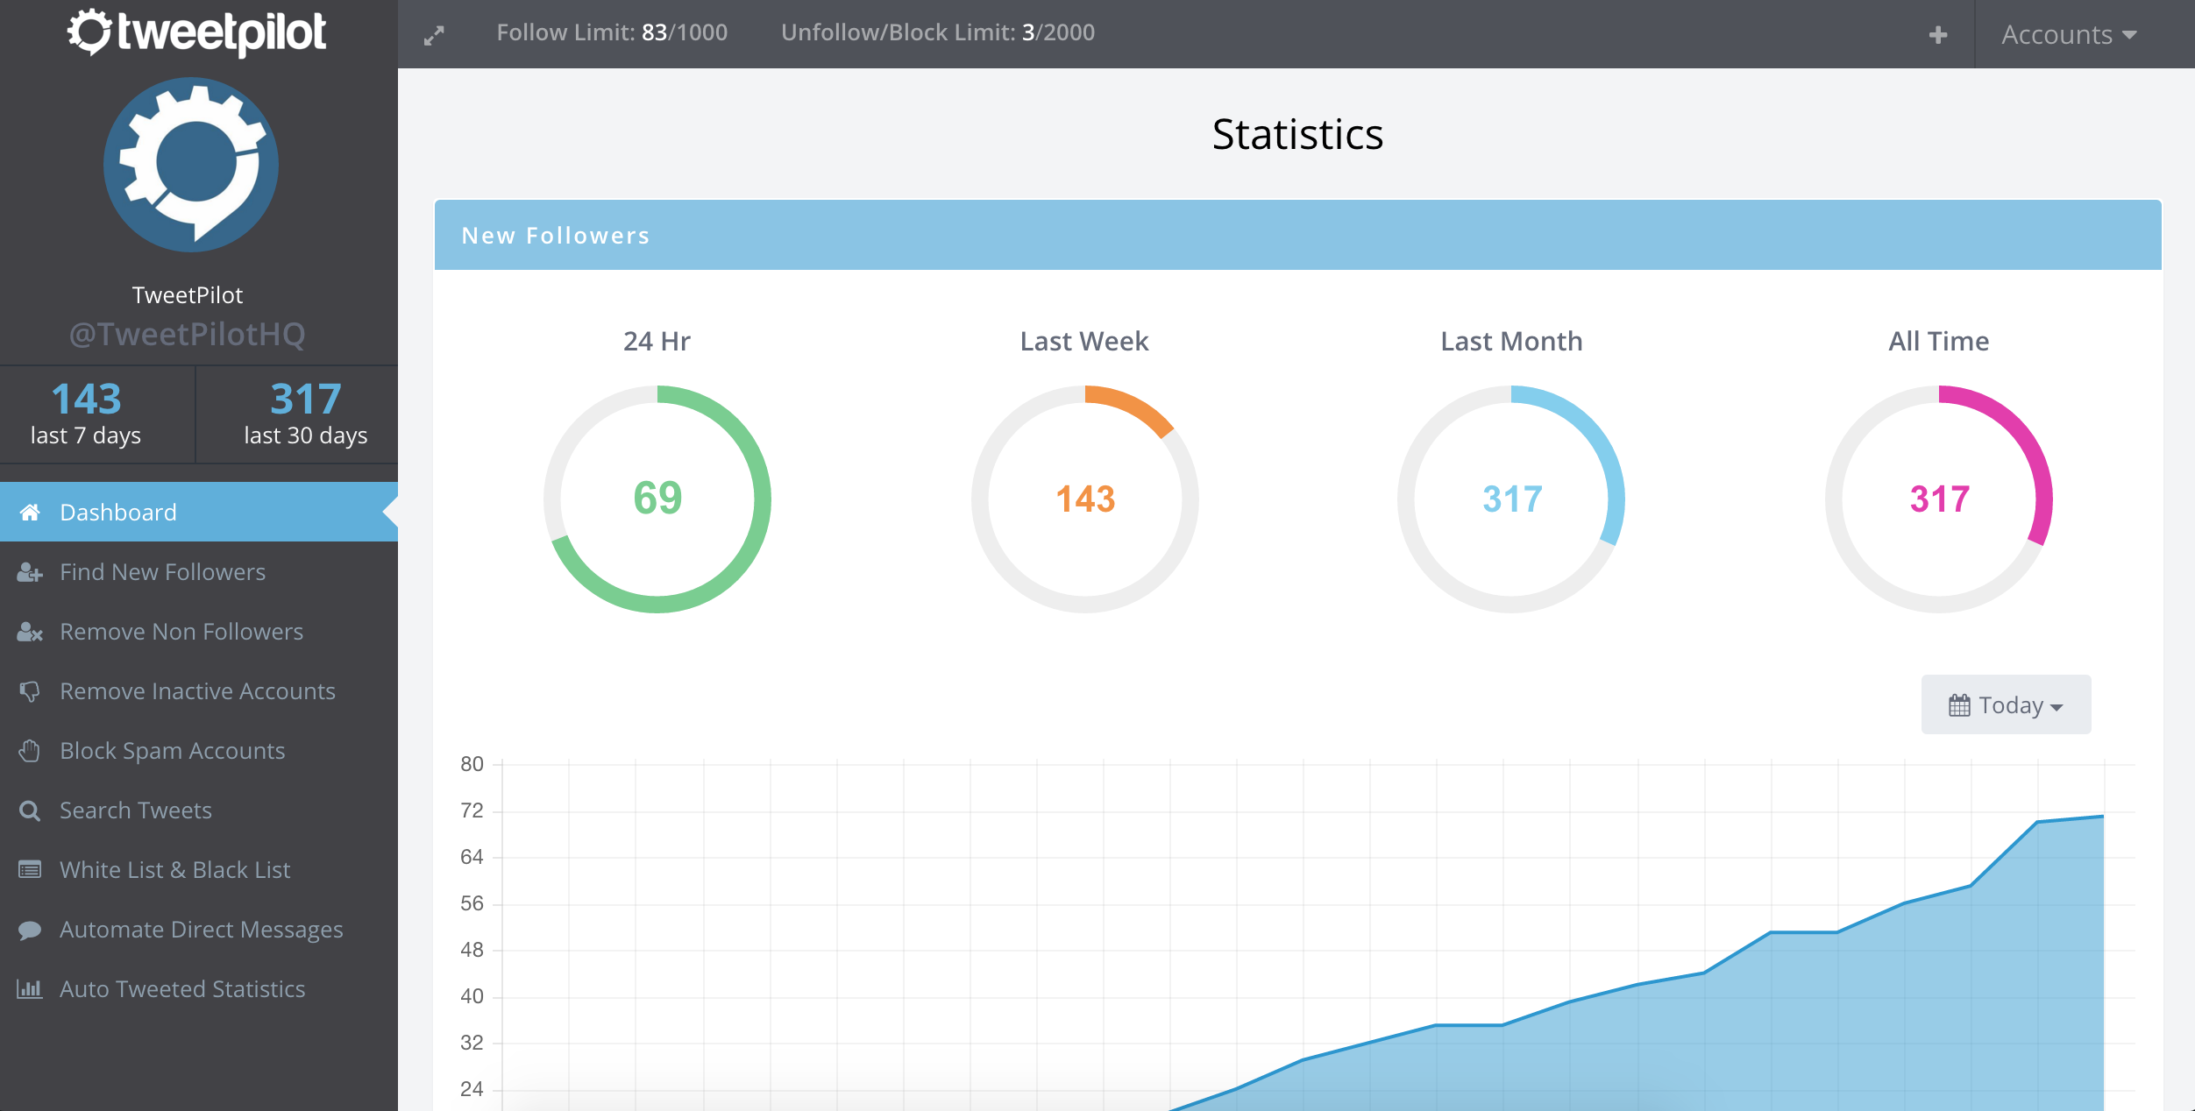Click the plus add-account icon
2195x1111 pixels.
pyautogui.click(x=1938, y=34)
